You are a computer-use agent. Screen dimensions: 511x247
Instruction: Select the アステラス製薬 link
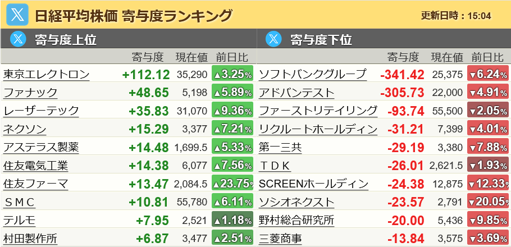(41, 148)
